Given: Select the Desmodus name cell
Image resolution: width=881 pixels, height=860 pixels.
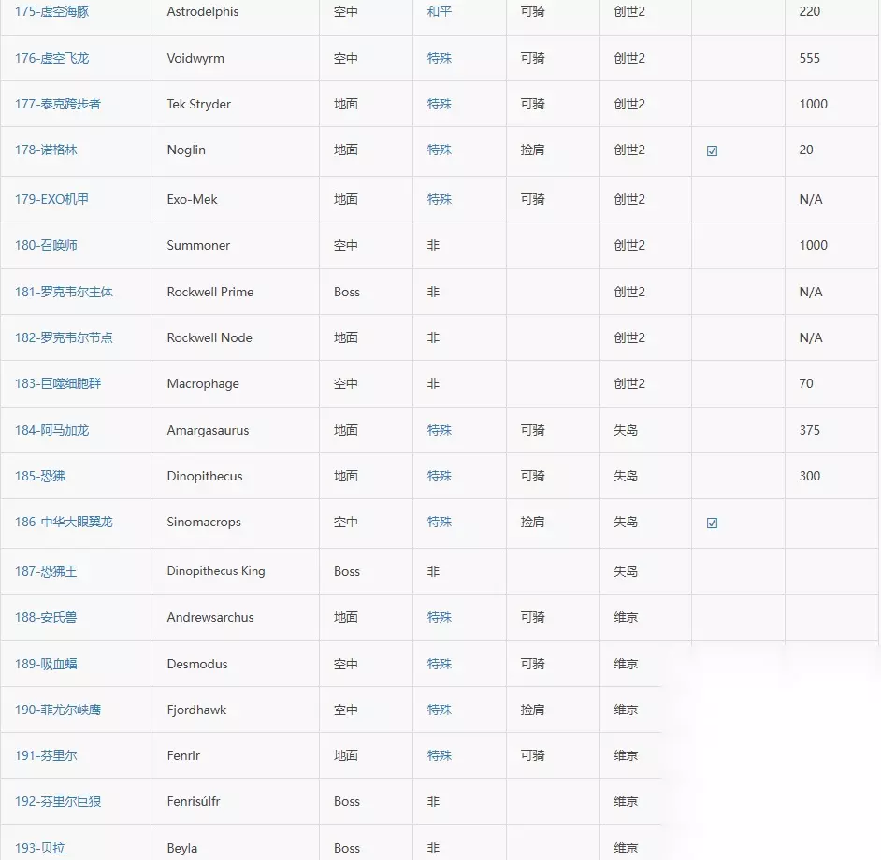Looking at the screenshot, I should coord(236,664).
